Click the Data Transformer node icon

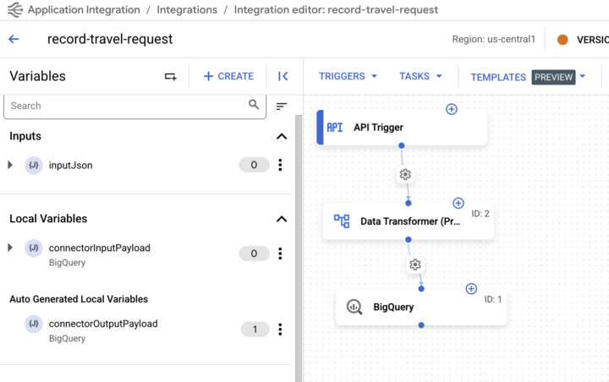click(342, 221)
